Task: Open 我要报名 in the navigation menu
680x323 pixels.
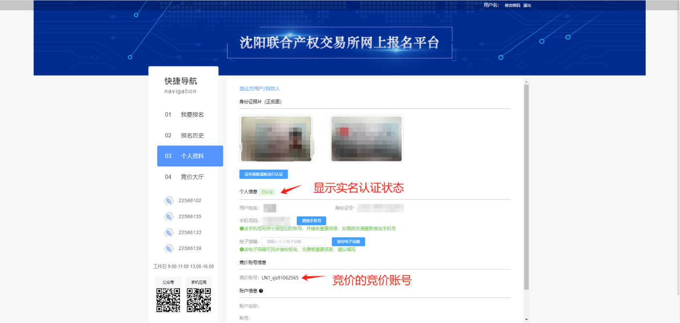Action: pyautogui.click(x=192, y=115)
